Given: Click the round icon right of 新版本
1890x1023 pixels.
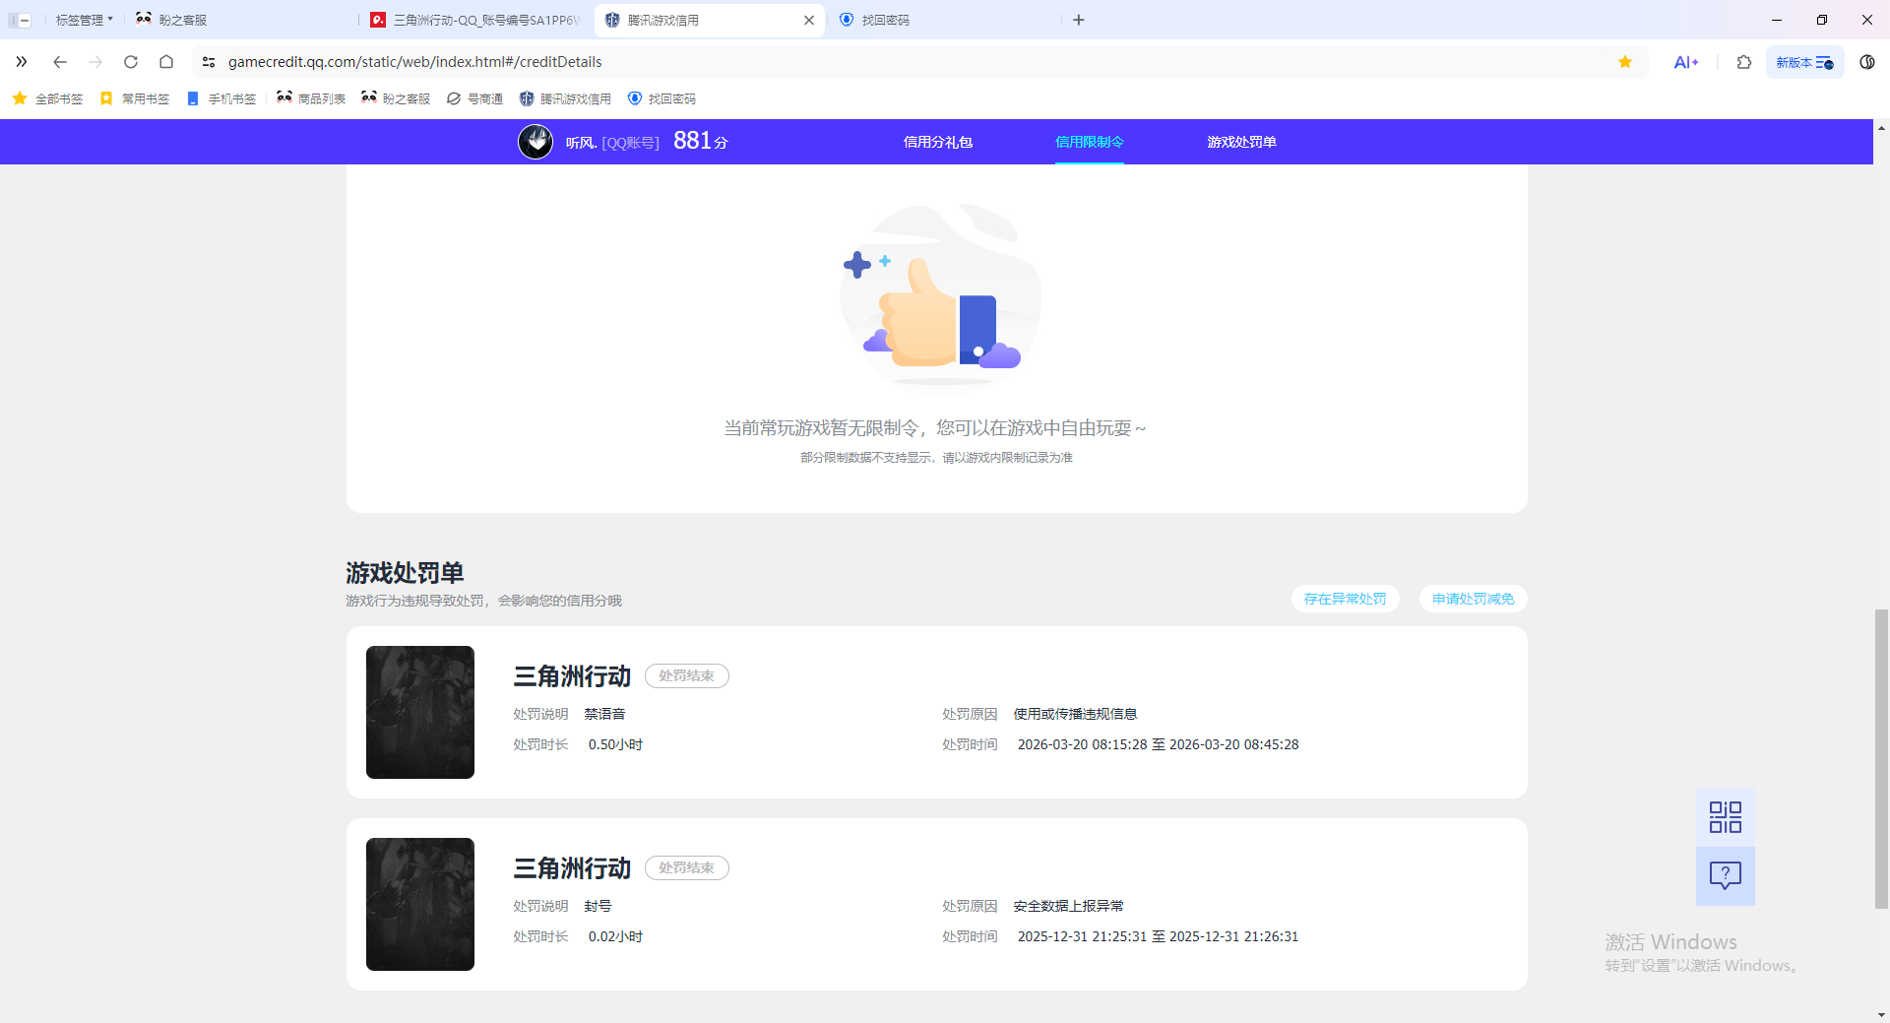Looking at the screenshot, I should 1867,62.
